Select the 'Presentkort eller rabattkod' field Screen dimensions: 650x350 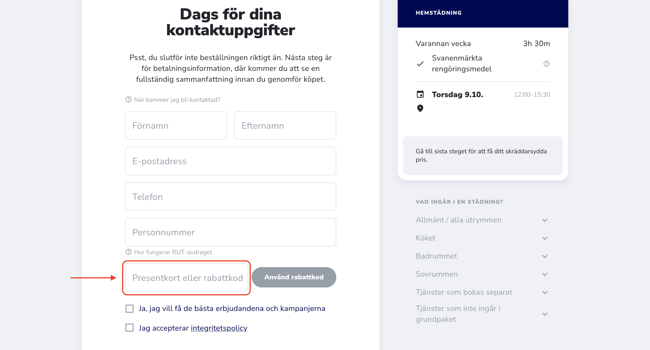pyautogui.click(x=187, y=278)
